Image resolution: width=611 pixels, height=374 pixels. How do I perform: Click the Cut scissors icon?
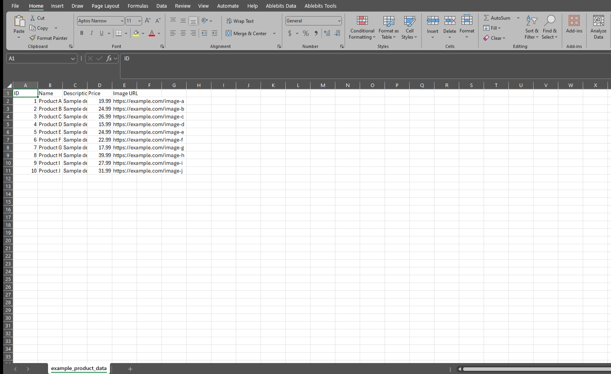pyautogui.click(x=33, y=18)
